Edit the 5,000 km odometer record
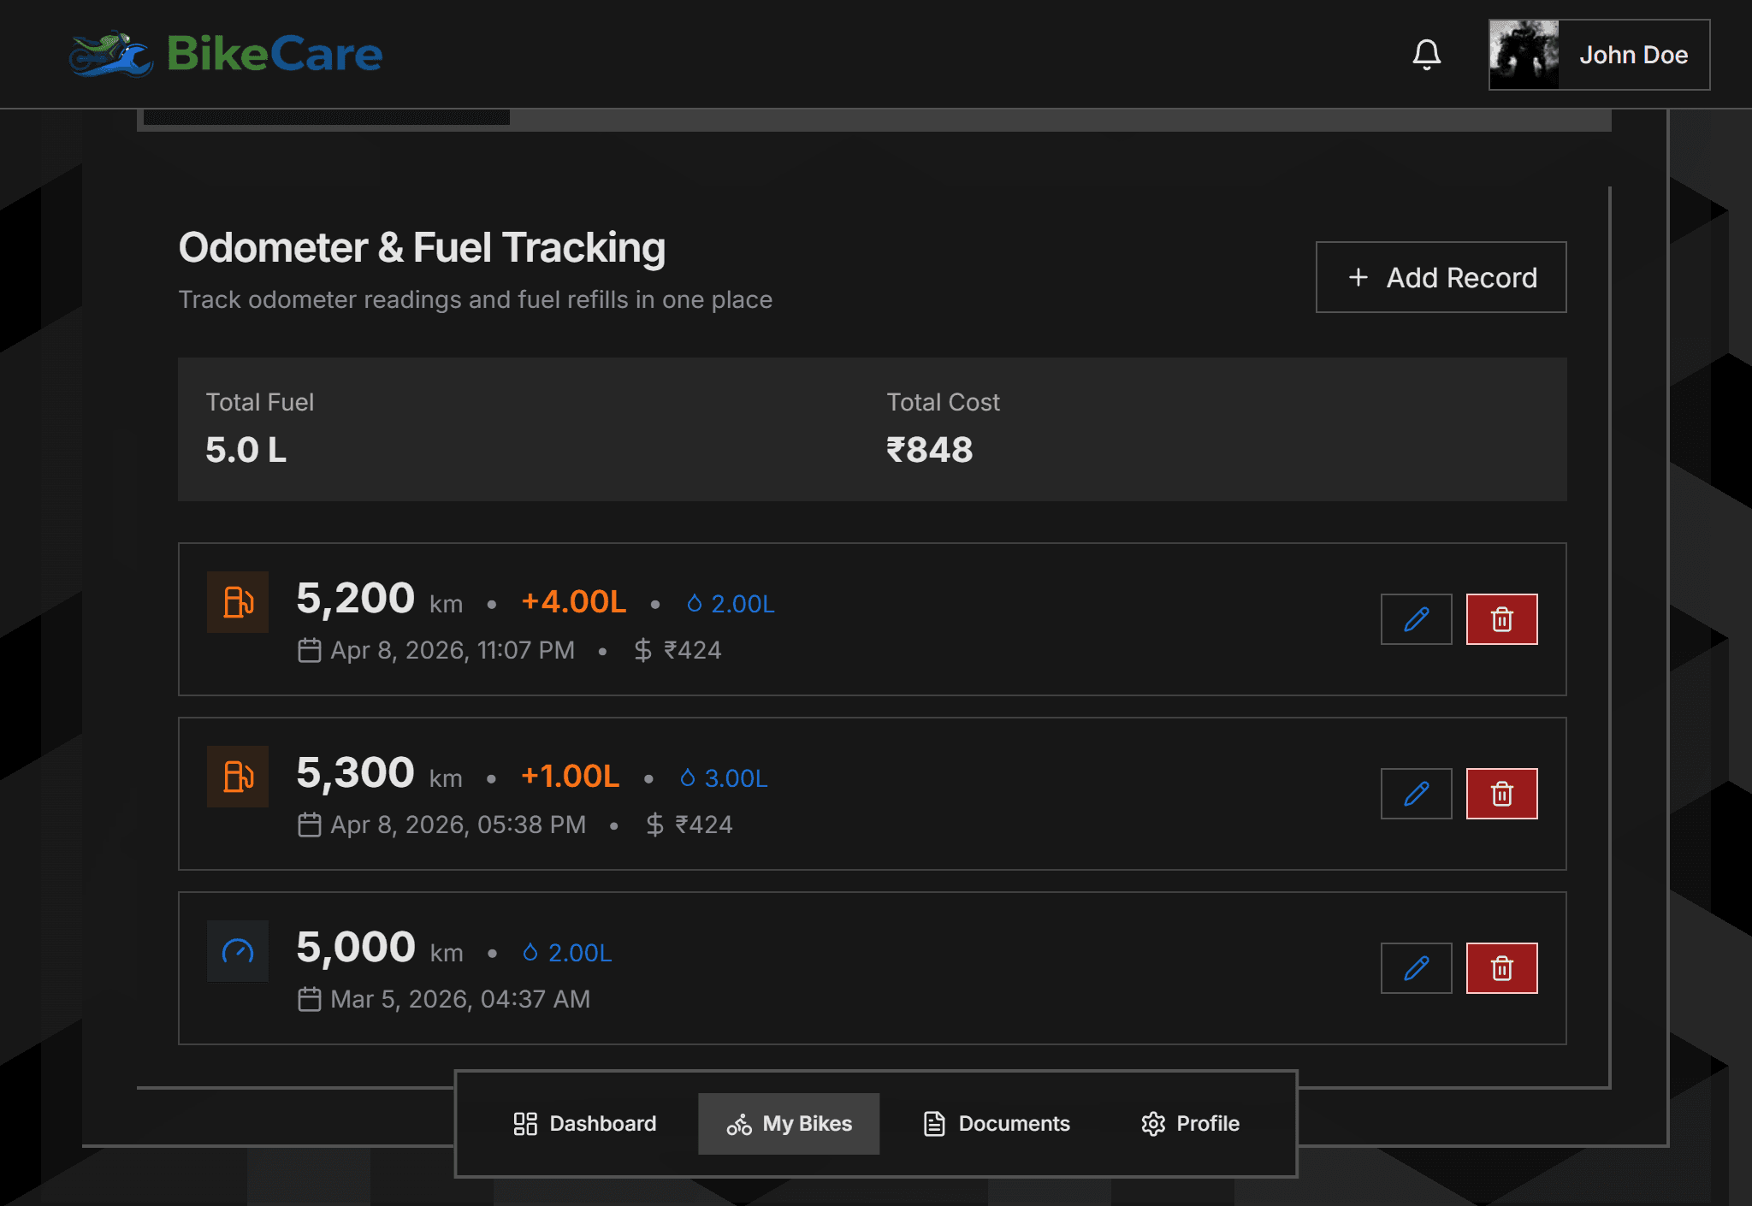The height and width of the screenshot is (1206, 1752). (x=1416, y=968)
